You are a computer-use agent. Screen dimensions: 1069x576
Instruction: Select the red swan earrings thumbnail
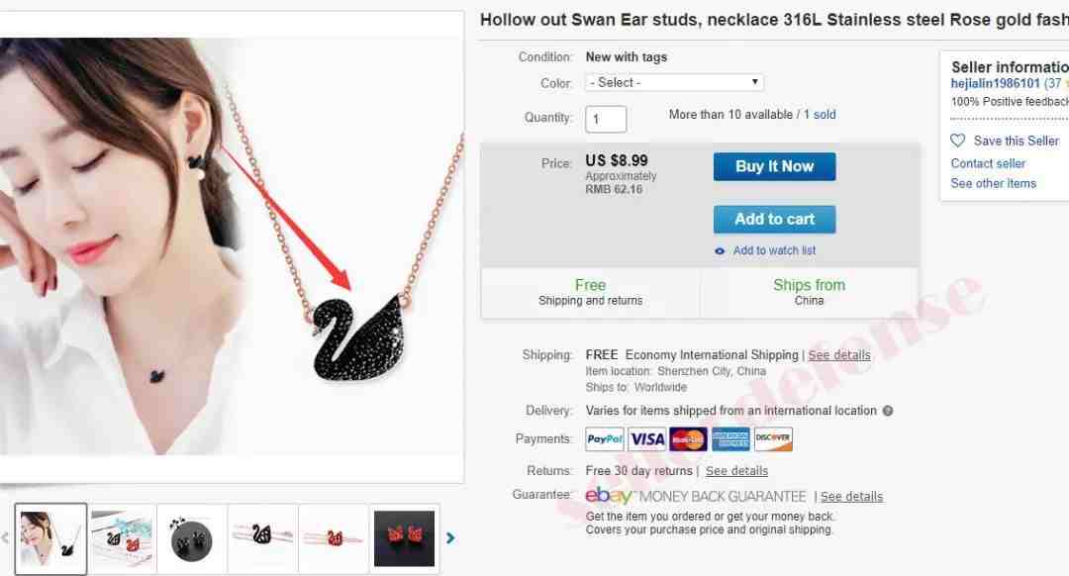tap(404, 538)
